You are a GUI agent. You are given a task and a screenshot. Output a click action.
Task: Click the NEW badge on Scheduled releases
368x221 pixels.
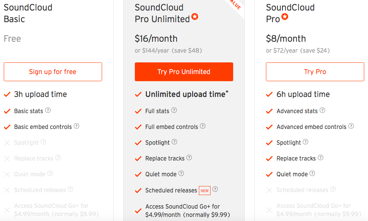tap(205, 191)
